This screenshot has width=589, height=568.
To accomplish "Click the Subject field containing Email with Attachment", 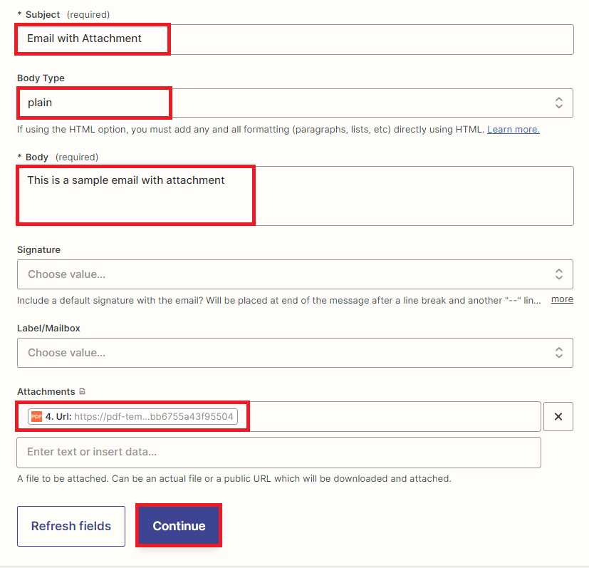I will [x=285, y=39].
